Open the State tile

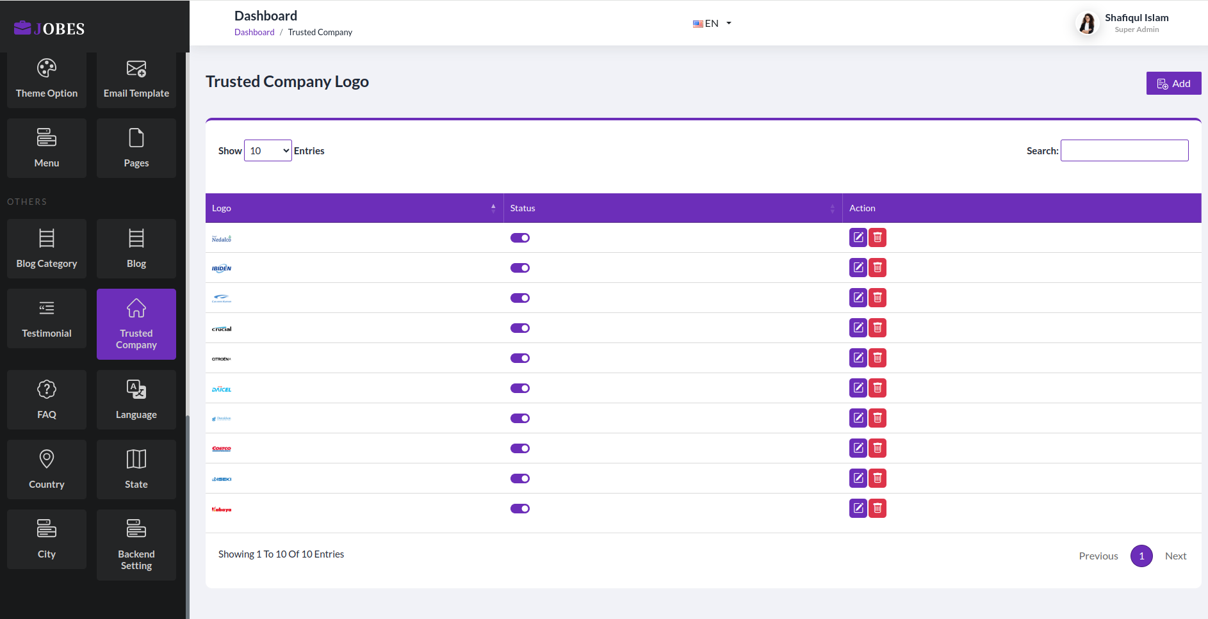[136, 469]
